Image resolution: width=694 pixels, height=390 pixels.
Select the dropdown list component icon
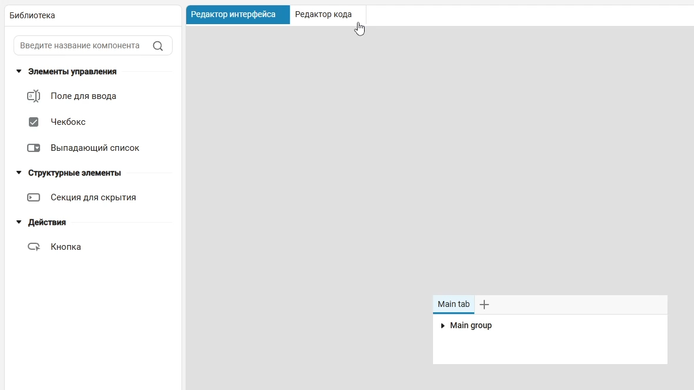[34, 148]
